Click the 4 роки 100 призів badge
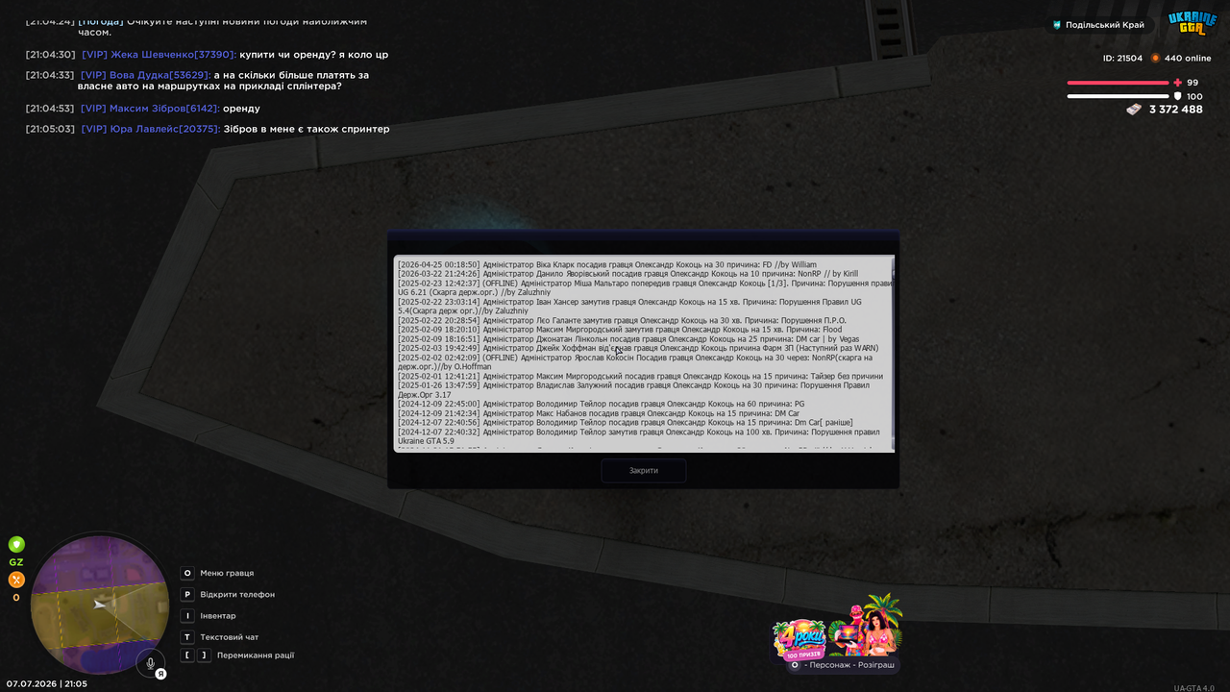The width and height of the screenshot is (1230, 692). [799, 639]
